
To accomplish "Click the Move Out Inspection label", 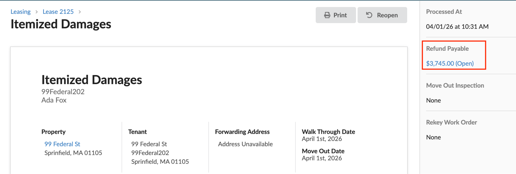I will [x=455, y=85].
